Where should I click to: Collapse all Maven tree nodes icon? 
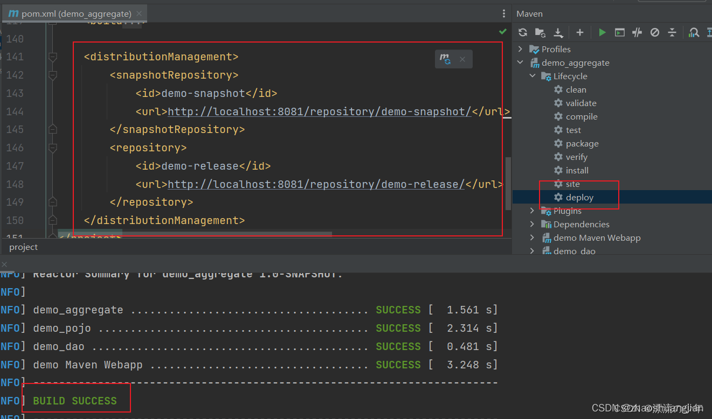672,32
